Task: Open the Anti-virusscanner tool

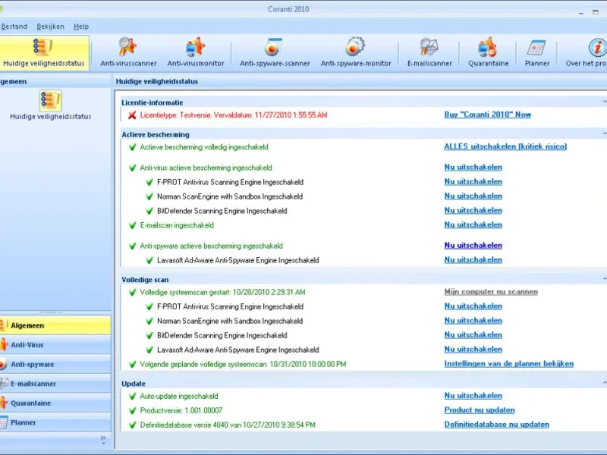Action: [x=128, y=52]
